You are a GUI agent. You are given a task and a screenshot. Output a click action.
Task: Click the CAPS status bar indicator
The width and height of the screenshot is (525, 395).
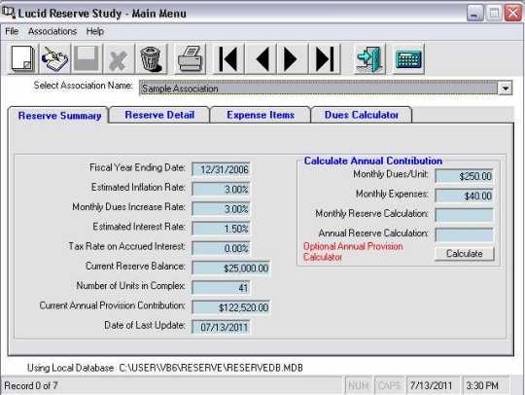tap(389, 385)
